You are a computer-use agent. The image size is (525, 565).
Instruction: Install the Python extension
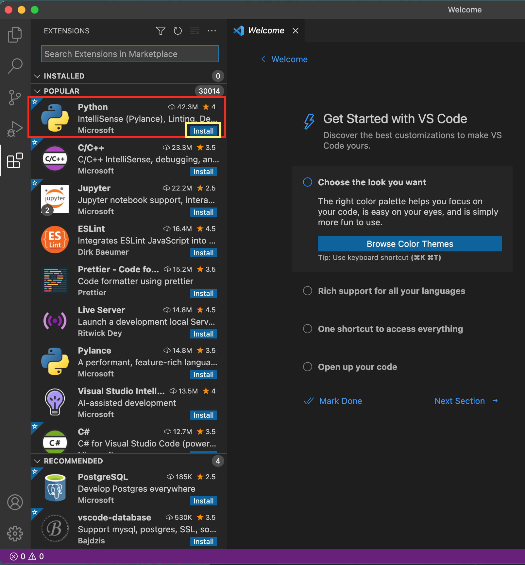(x=203, y=131)
